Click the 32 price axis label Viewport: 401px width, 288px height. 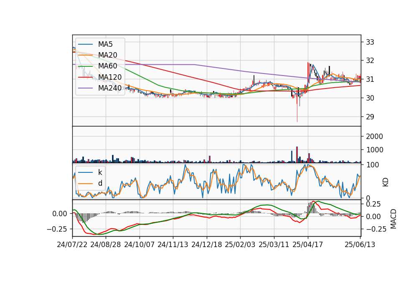click(370, 61)
